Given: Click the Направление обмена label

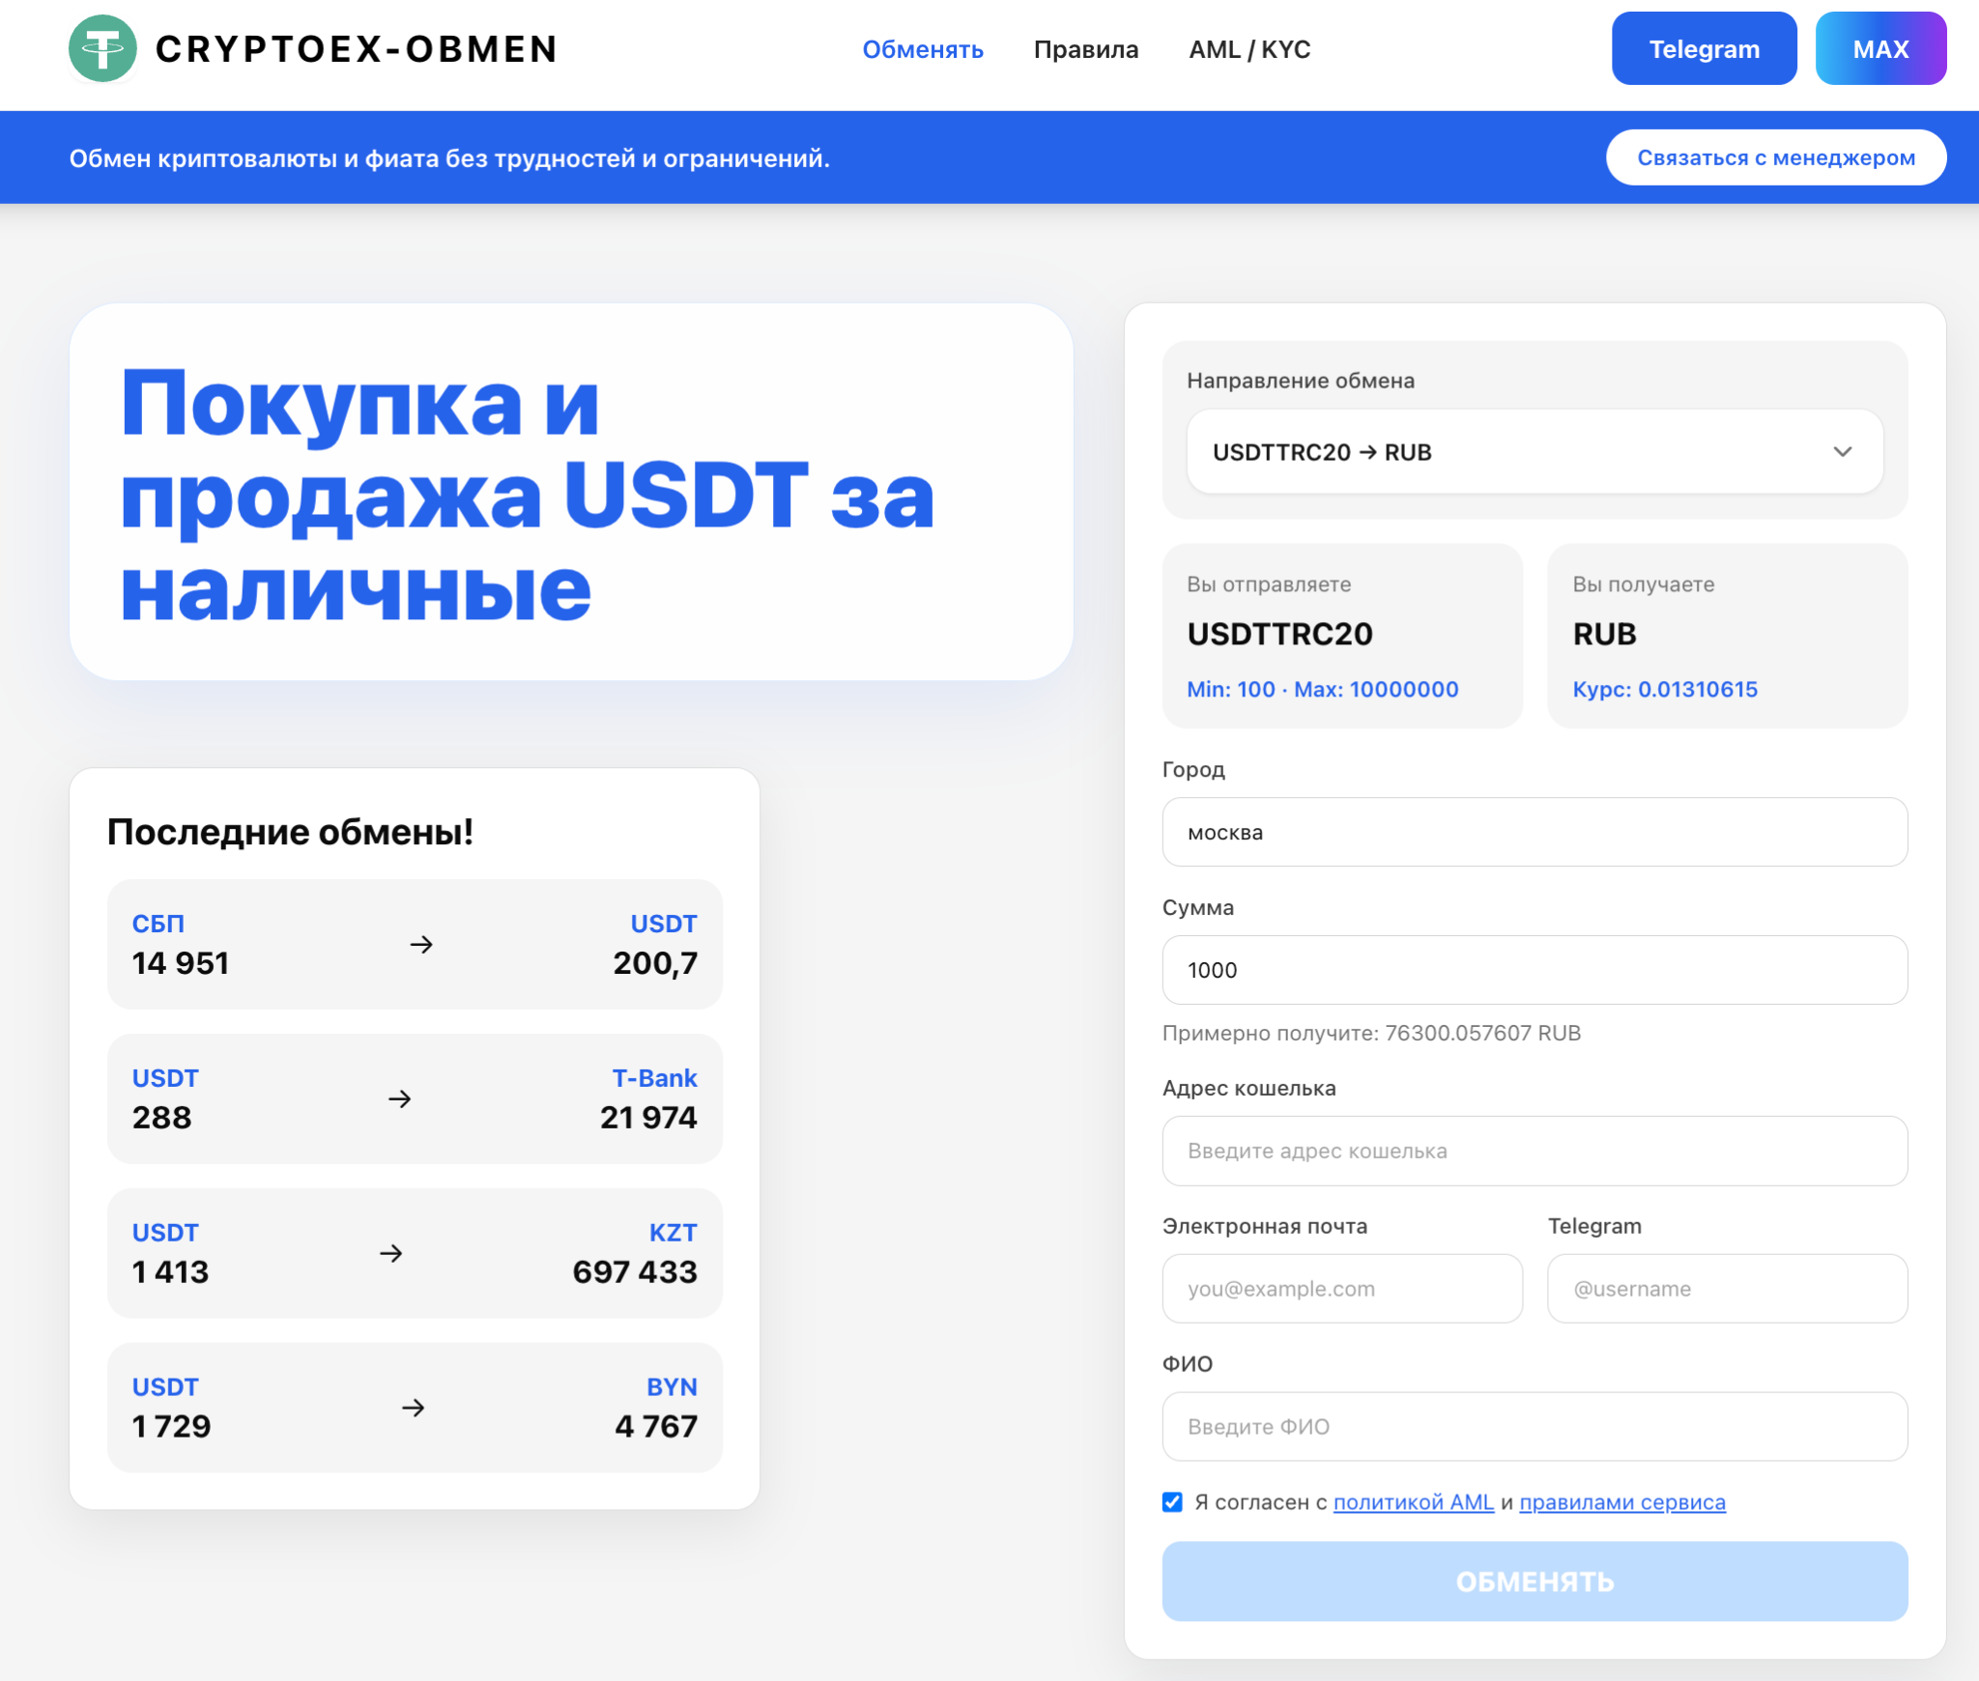Looking at the screenshot, I should pyautogui.click(x=1301, y=381).
